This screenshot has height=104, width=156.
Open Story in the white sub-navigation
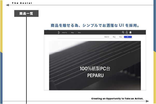pyautogui.click(x=120, y=37)
